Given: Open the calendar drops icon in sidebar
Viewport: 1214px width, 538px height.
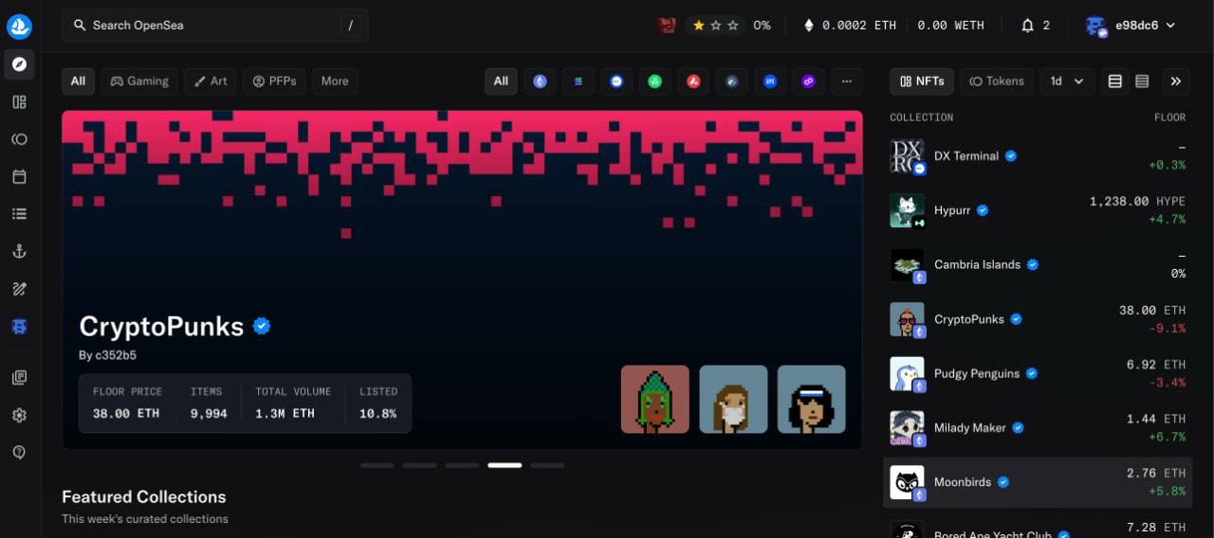Looking at the screenshot, I should (x=19, y=177).
